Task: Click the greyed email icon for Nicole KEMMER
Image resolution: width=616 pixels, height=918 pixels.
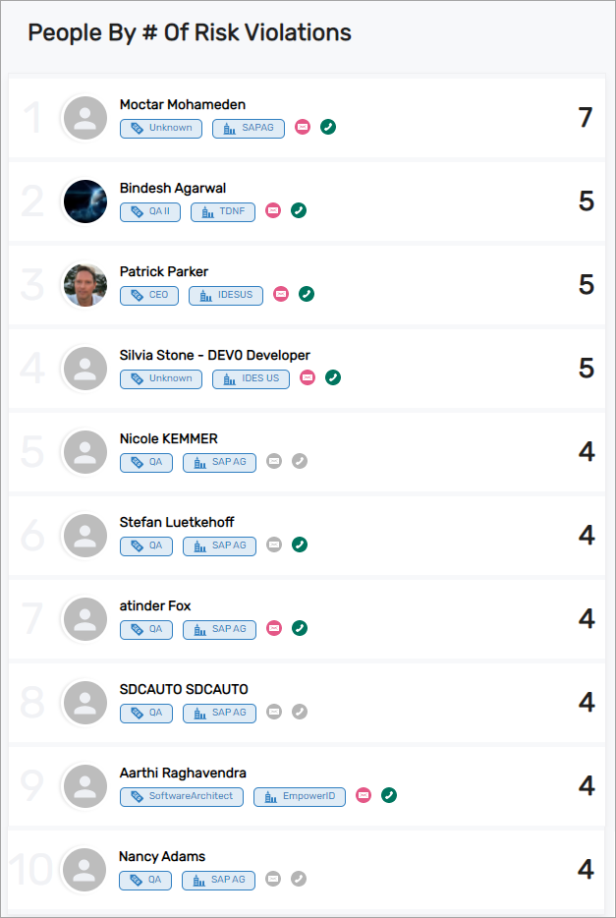Action: (x=274, y=461)
